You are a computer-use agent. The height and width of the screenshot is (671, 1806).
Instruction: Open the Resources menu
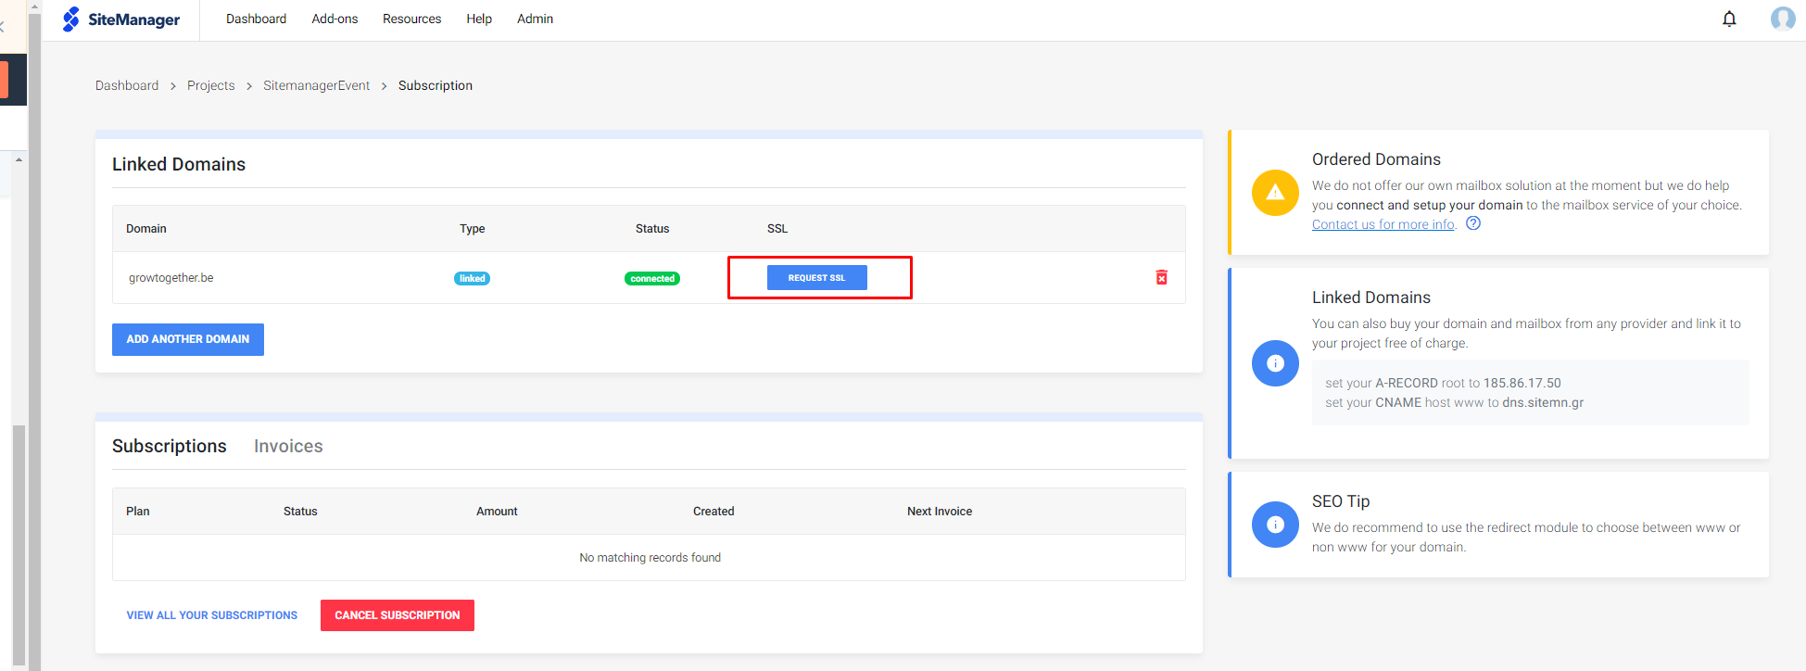[x=411, y=19]
